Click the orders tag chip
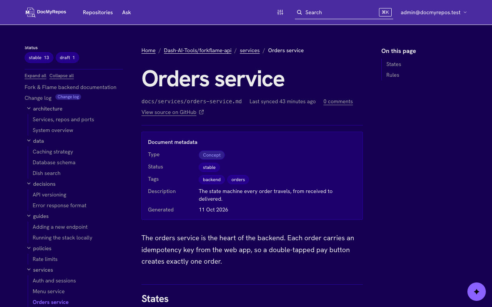 pyautogui.click(x=238, y=180)
